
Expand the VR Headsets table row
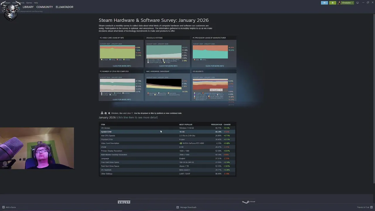[x=167, y=170]
